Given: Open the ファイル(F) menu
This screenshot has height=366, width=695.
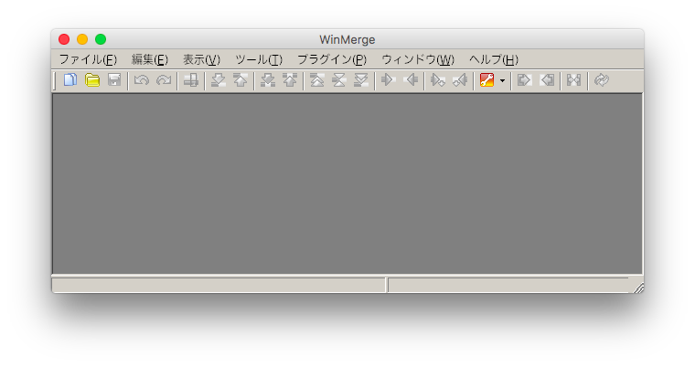Looking at the screenshot, I should 88,59.
